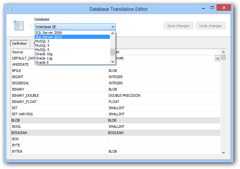The height and width of the screenshot is (169, 240).
Task: Select the BINARY_DOUBLE source cell
Action: (x=59, y=95)
